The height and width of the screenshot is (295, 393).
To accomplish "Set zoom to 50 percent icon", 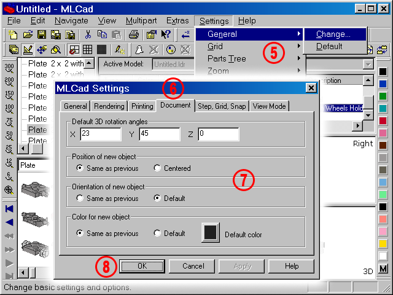I will (x=9, y=136).
